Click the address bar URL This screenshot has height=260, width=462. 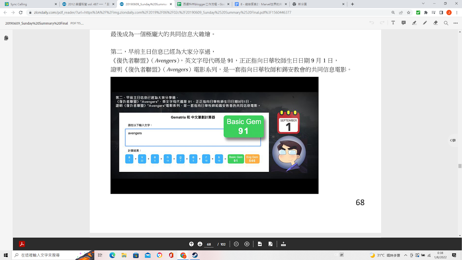click(x=163, y=12)
